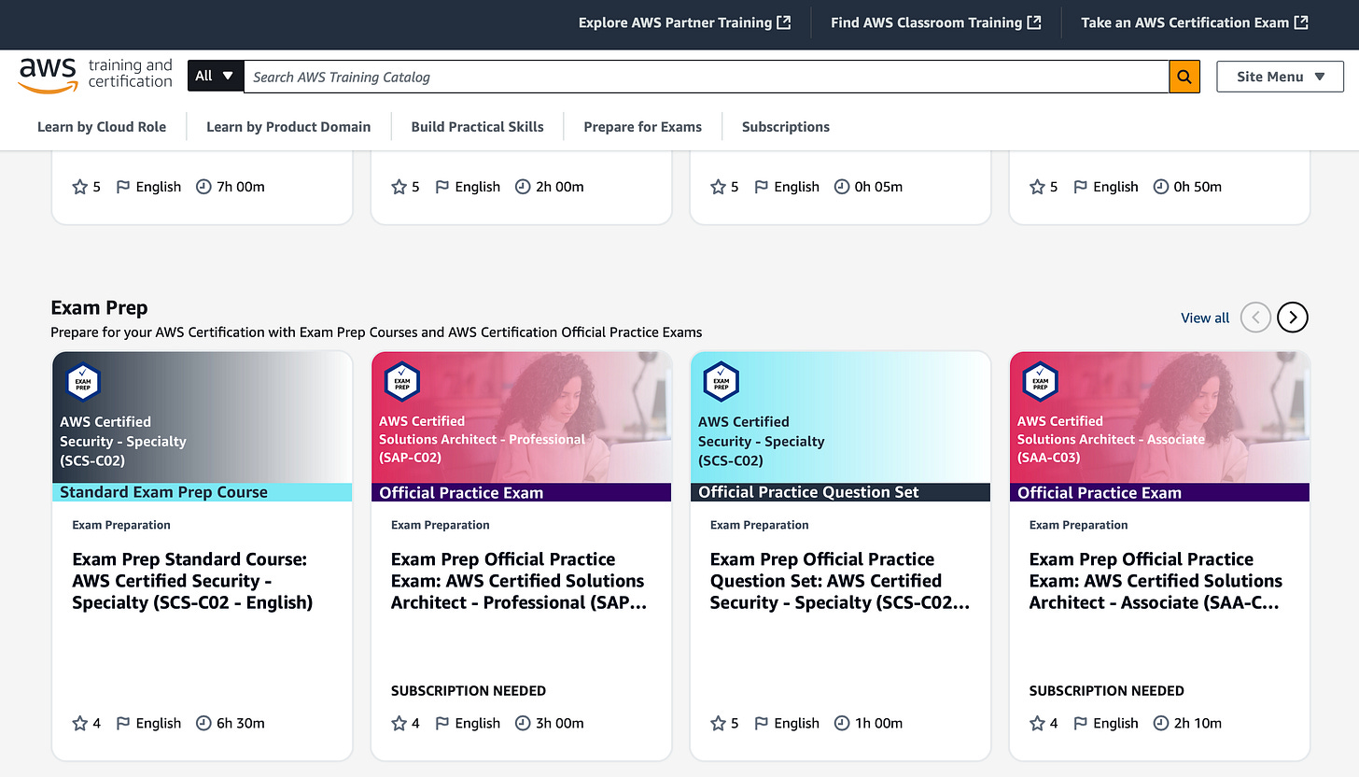The height and width of the screenshot is (777, 1359).
Task: Click the clock icon next to 2h 00m
Action: click(x=523, y=187)
